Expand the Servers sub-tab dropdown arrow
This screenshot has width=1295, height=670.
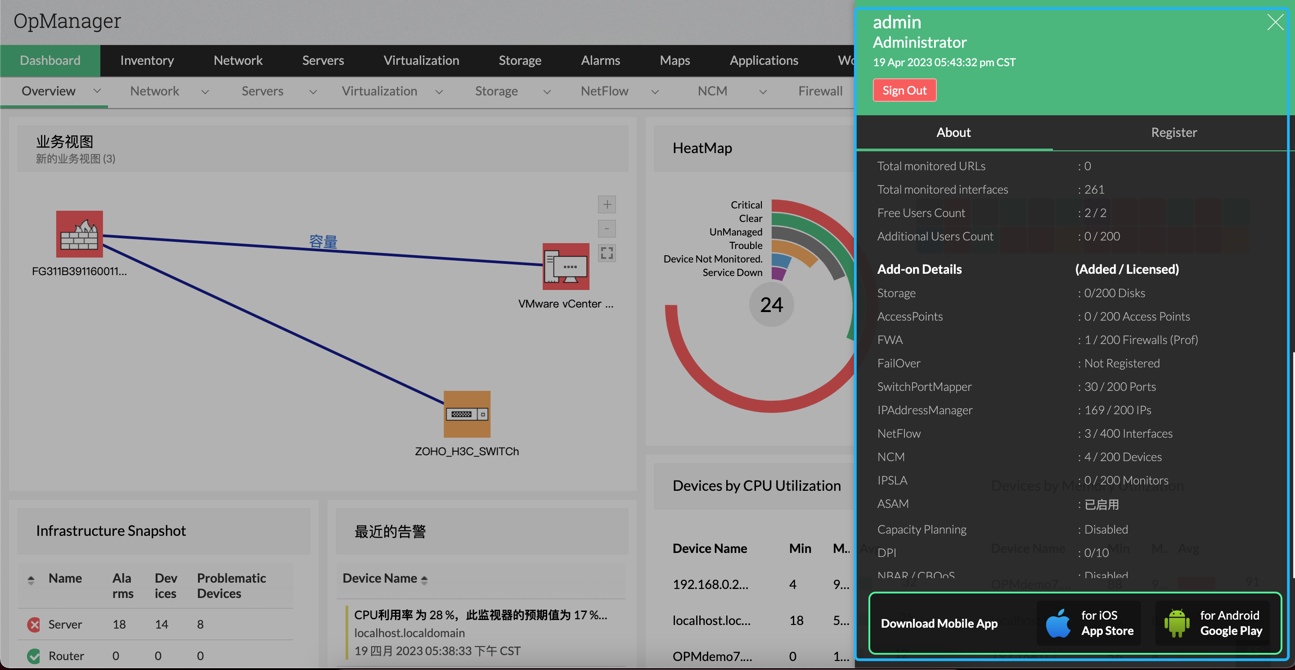(x=313, y=91)
